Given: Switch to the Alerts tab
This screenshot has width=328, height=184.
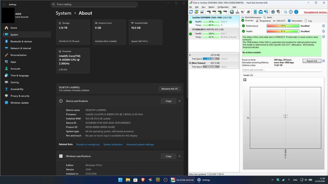Looking at the screenshot, I should tap(268, 17).
